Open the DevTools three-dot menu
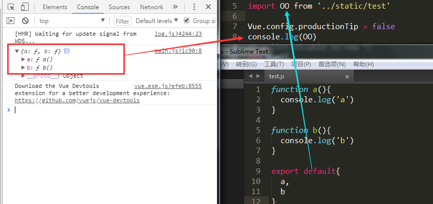This screenshot has width=433, height=204. tap(194, 7)
